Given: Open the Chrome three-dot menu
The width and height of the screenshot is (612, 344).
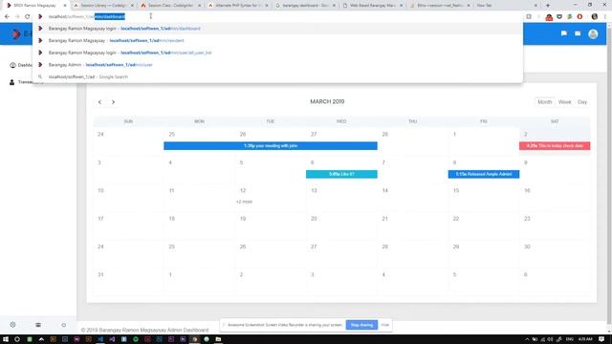Looking at the screenshot, I should coord(605,16).
